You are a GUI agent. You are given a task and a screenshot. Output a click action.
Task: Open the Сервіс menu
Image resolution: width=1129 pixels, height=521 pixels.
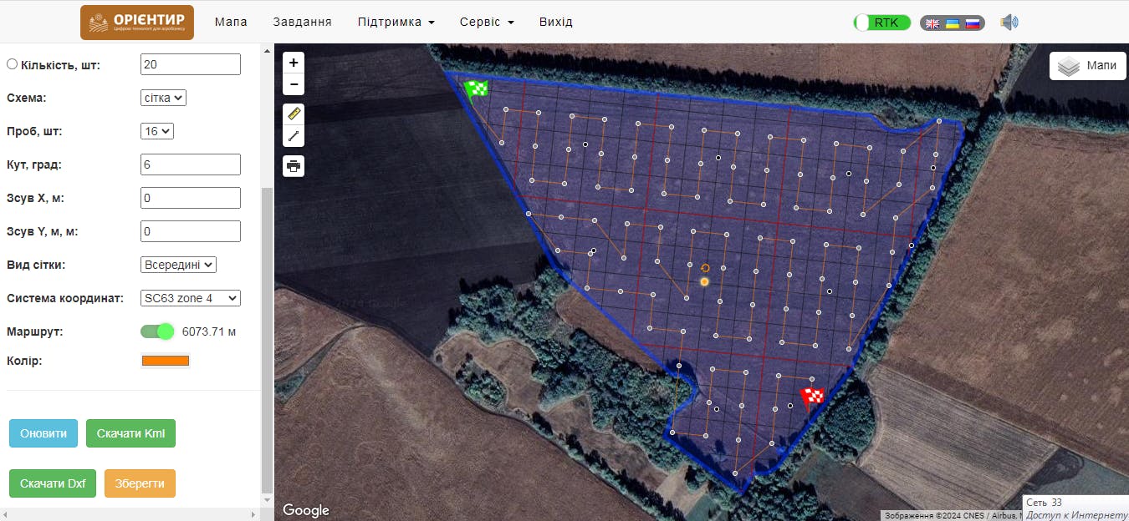click(x=487, y=22)
